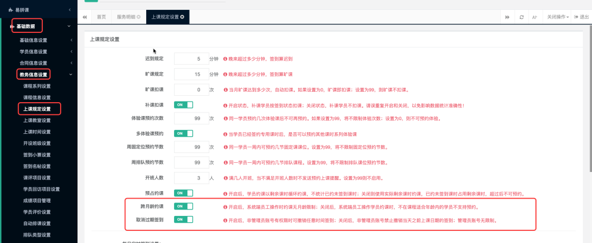Screen dimensions: 592x243
Task: Open 排队类型设置 in the sidebar
Action: pos(37,235)
